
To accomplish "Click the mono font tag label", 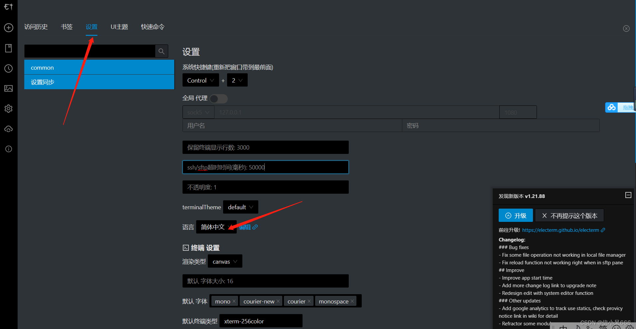I will [x=222, y=301].
